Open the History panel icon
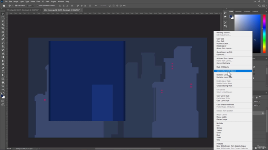 [x=225, y=13]
